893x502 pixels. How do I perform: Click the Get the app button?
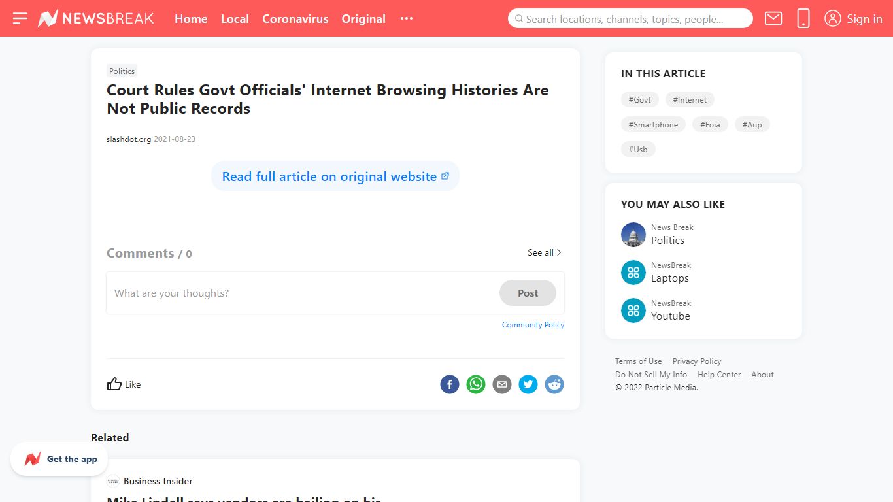tap(59, 459)
